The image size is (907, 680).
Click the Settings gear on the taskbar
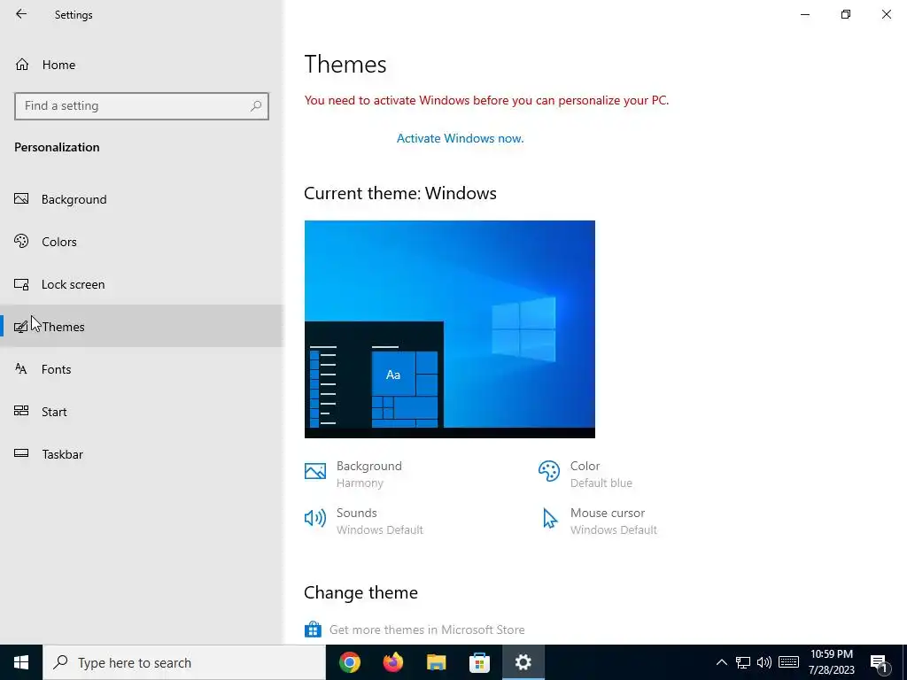pyautogui.click(x=523, y=662)
